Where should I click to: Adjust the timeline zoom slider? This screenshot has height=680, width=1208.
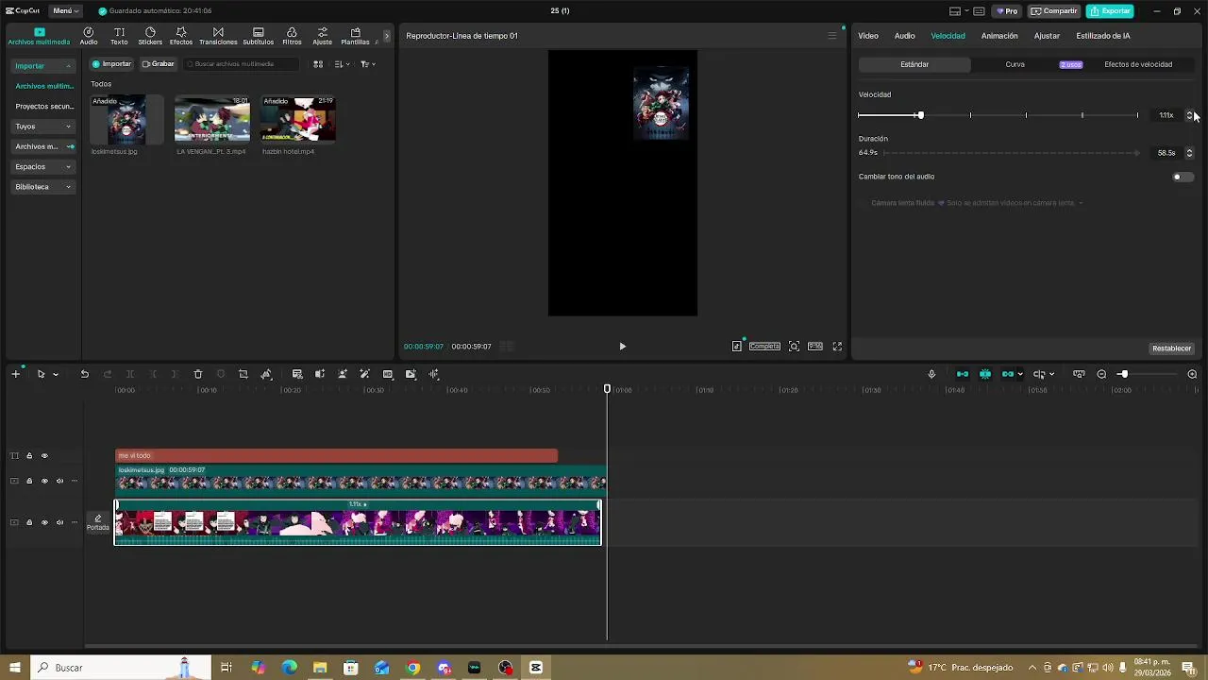click(1123, 374)
